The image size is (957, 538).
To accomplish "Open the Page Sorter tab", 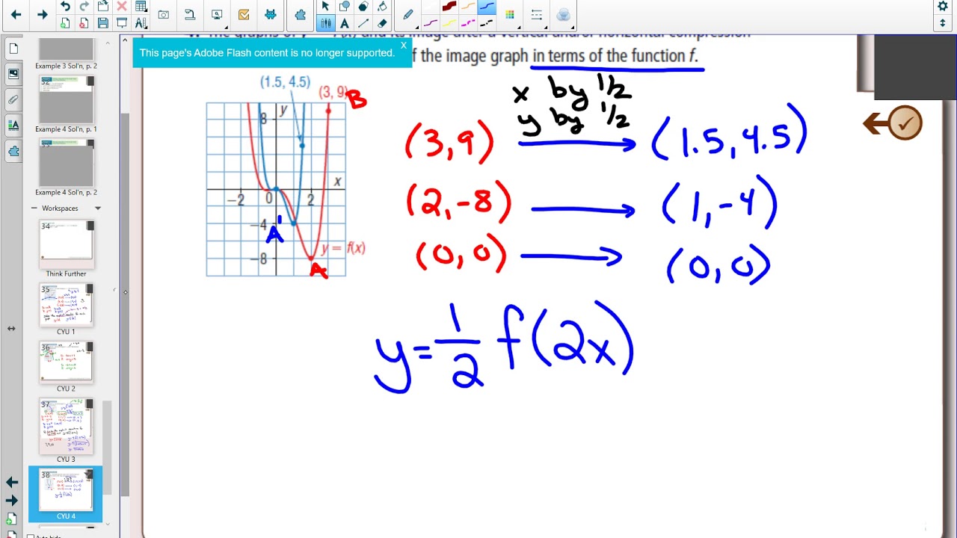I will (x=13, y=49).
